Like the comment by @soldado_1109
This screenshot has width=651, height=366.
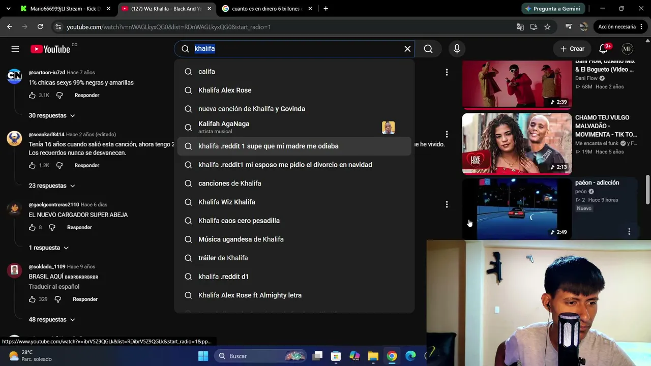33,299
